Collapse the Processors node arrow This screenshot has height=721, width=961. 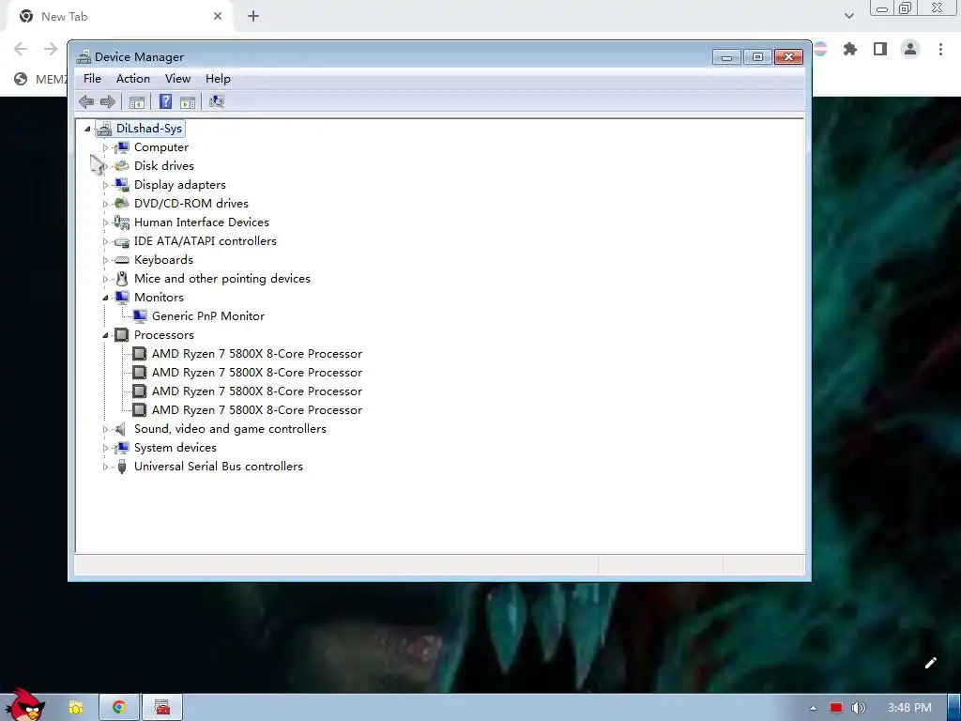(x=105, y=335)
